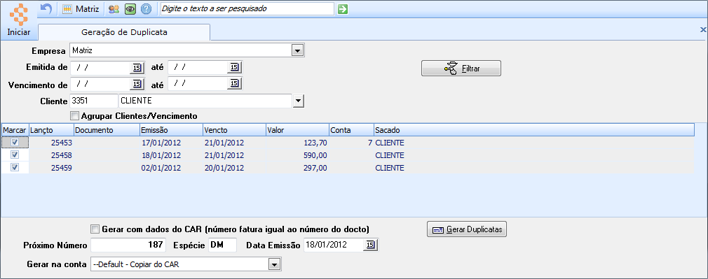Viewport: 708px width, 279px height.
Task: Click the Filtrar button
Action: (461, 69)
